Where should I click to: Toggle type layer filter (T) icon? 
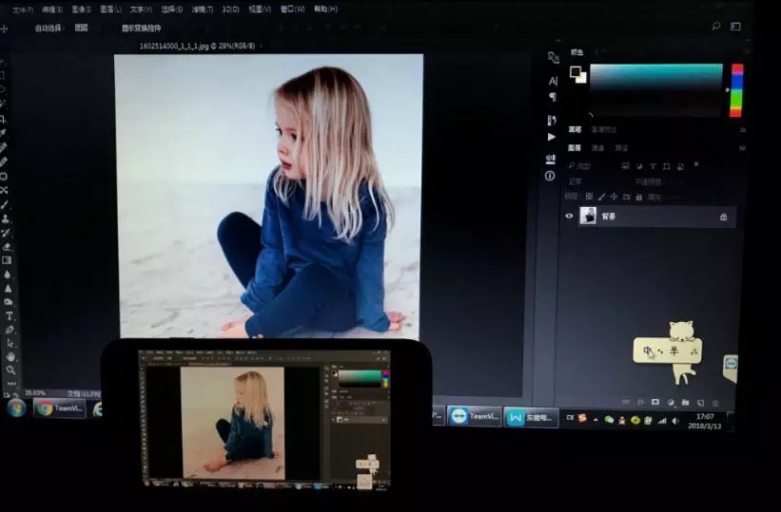(x=653, y=166)
